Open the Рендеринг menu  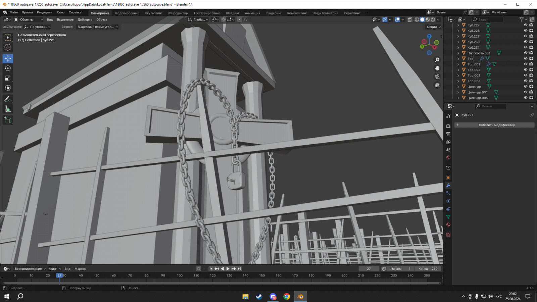(45, 12)
